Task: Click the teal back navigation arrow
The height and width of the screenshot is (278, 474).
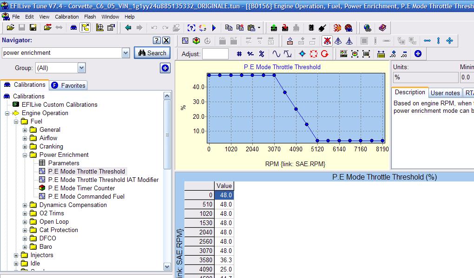Action: click(x=128, y=28)
